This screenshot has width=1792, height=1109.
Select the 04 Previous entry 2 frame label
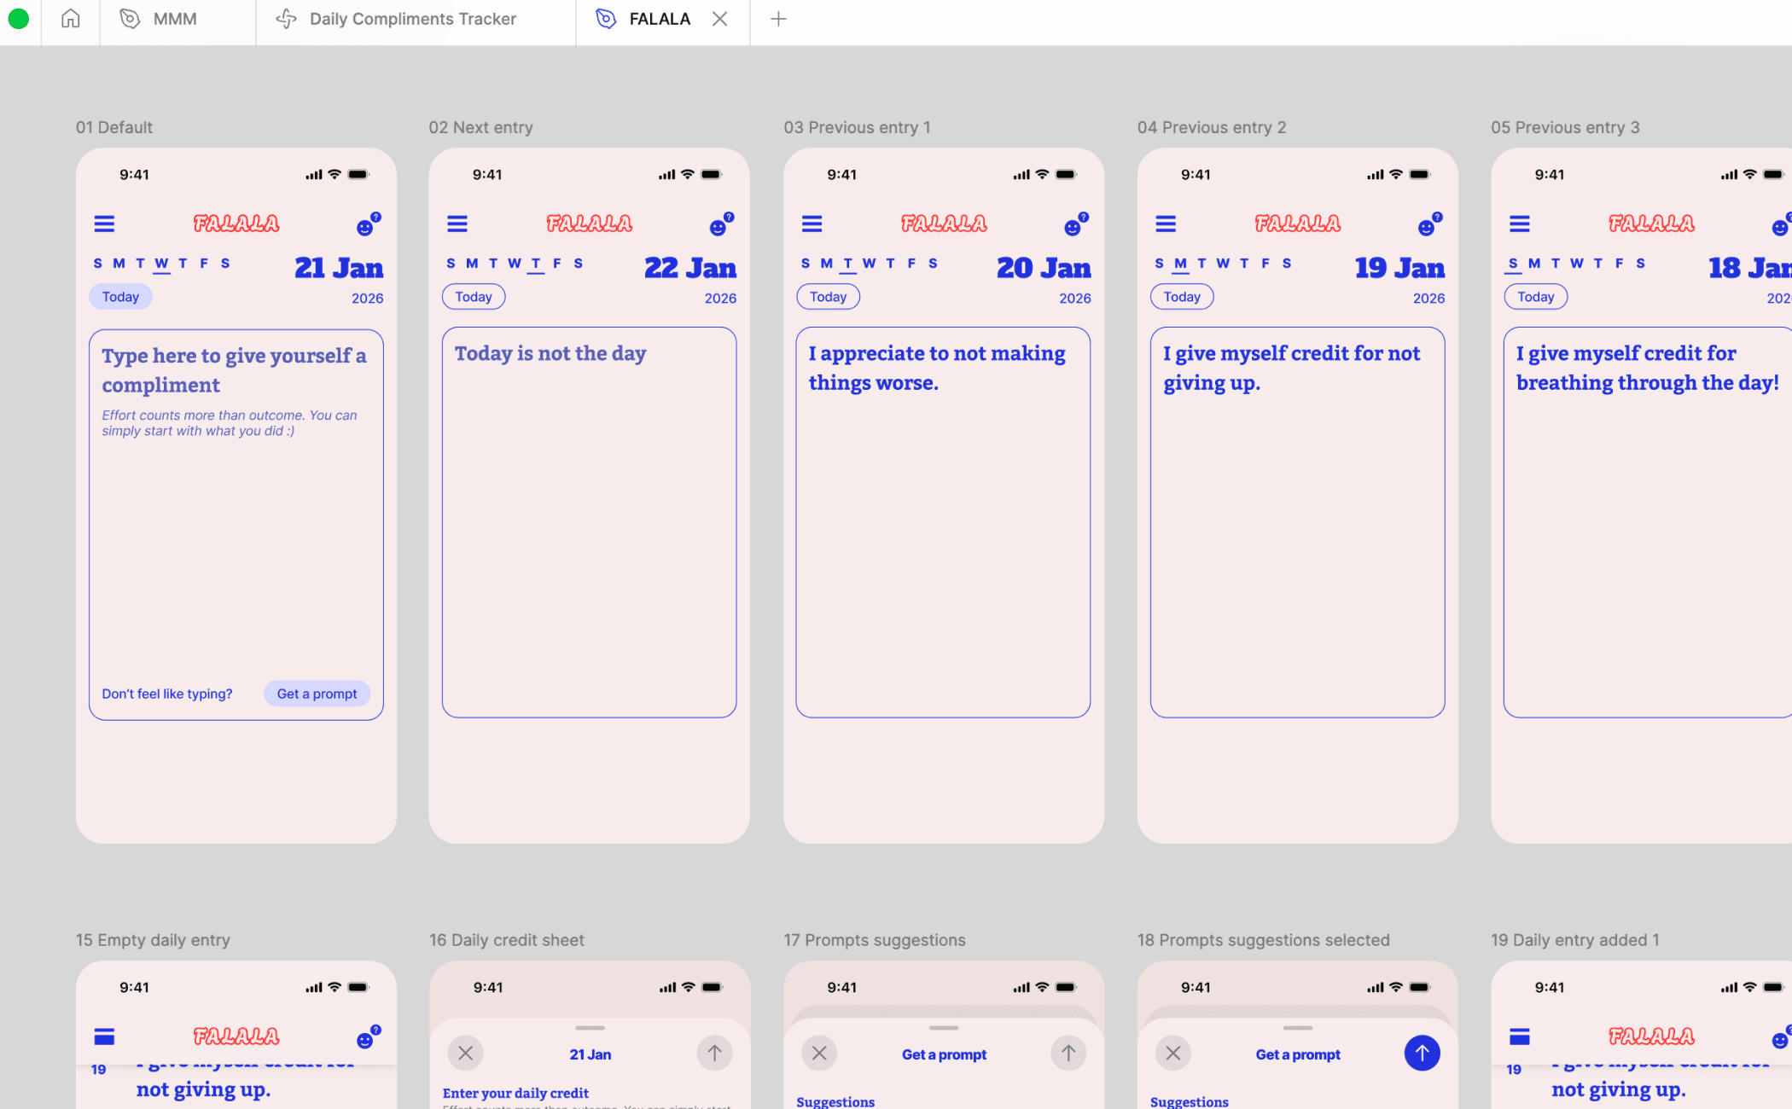click(1211, 127)
